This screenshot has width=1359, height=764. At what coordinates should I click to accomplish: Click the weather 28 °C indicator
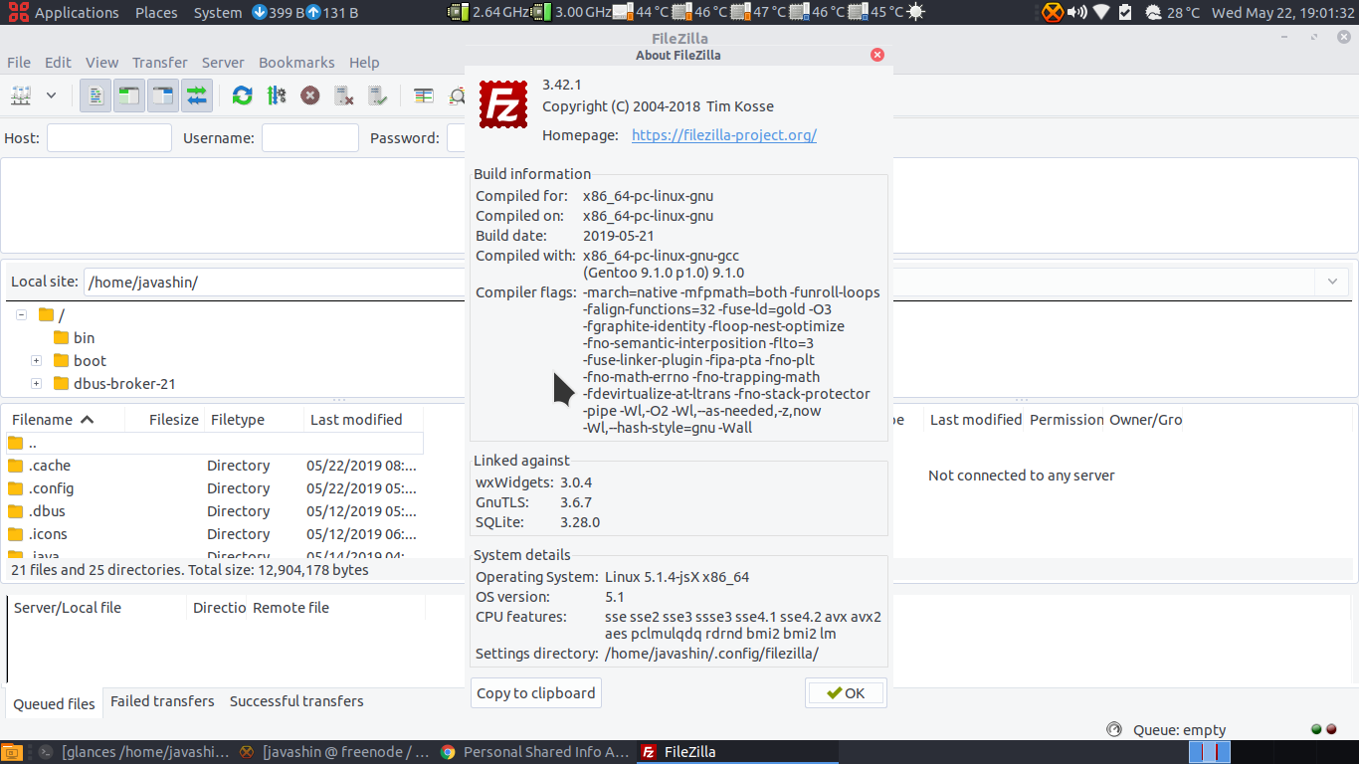click(x=1173, y=12)
